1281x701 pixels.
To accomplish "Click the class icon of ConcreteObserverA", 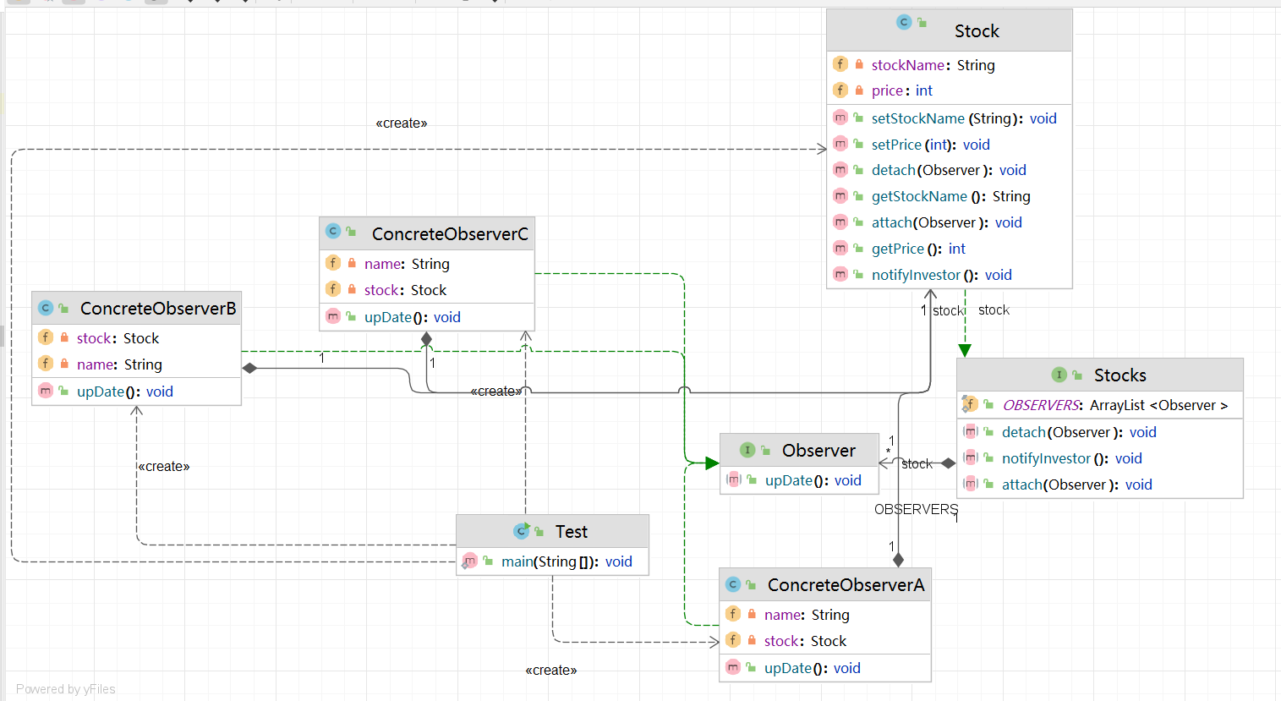I will (x=733, y=584).
